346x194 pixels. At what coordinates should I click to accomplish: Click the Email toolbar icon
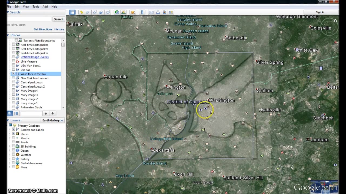click(151, 12)
